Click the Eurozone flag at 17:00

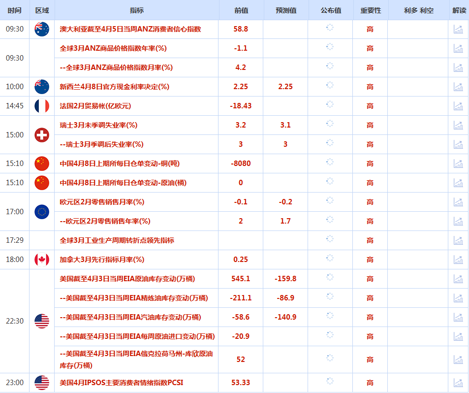42,212
